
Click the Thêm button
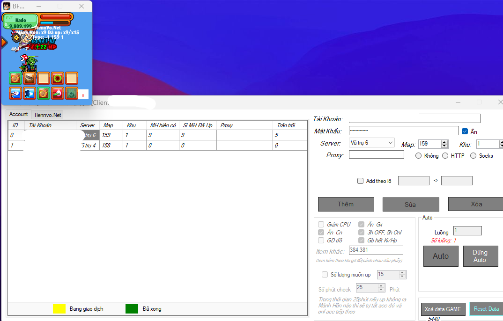[346, 204]
